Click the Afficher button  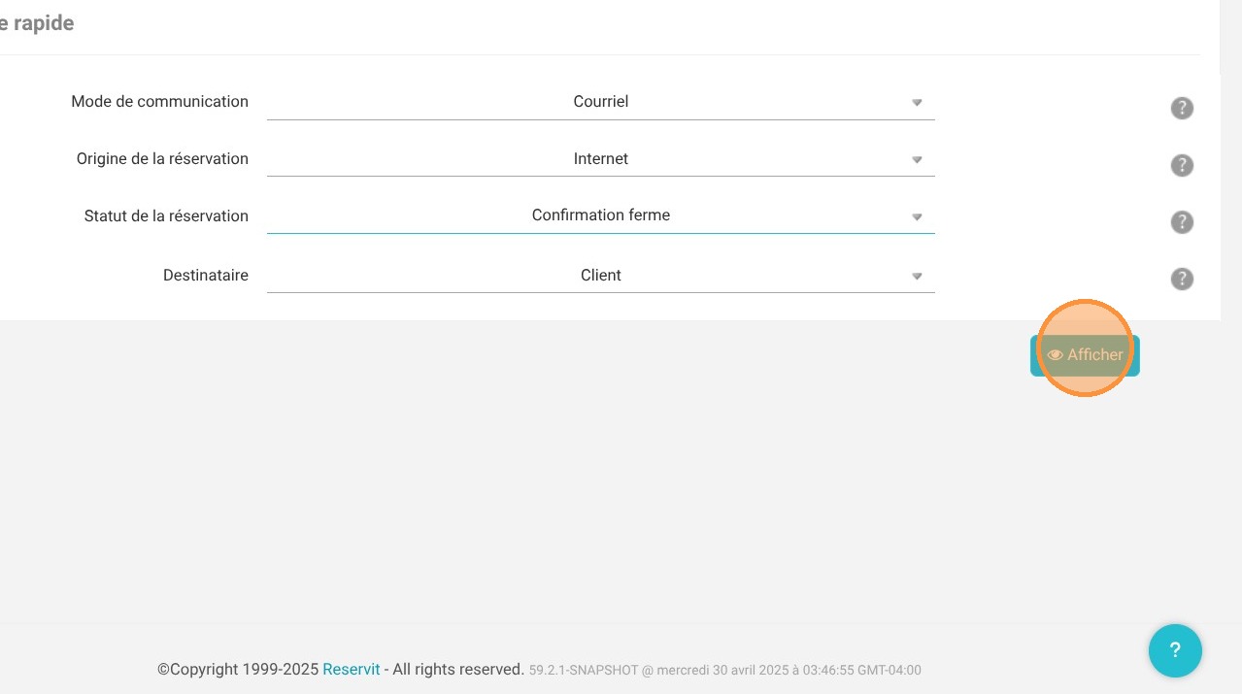pos(1085,355)
